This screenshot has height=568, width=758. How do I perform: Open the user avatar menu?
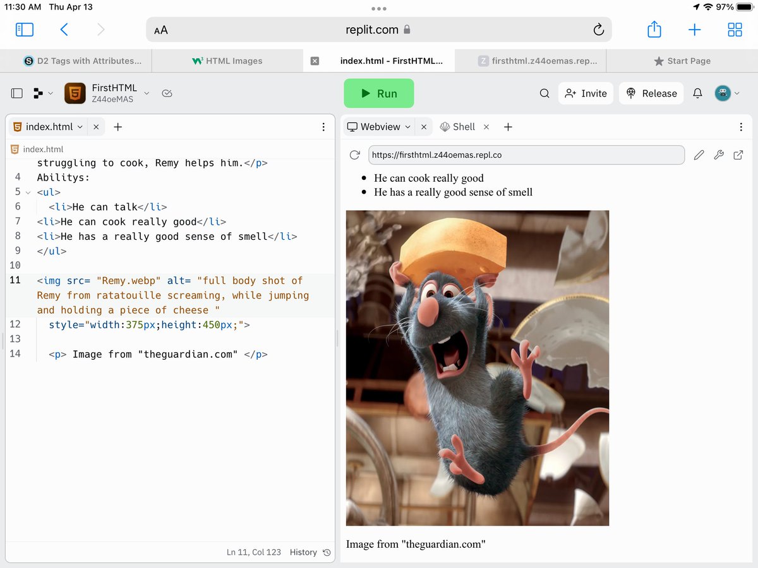coord(727,93)
